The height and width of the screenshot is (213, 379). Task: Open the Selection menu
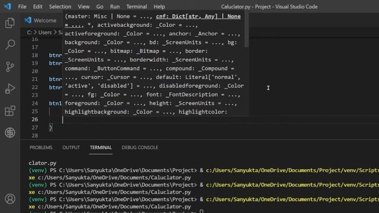(x=60, y=7)
